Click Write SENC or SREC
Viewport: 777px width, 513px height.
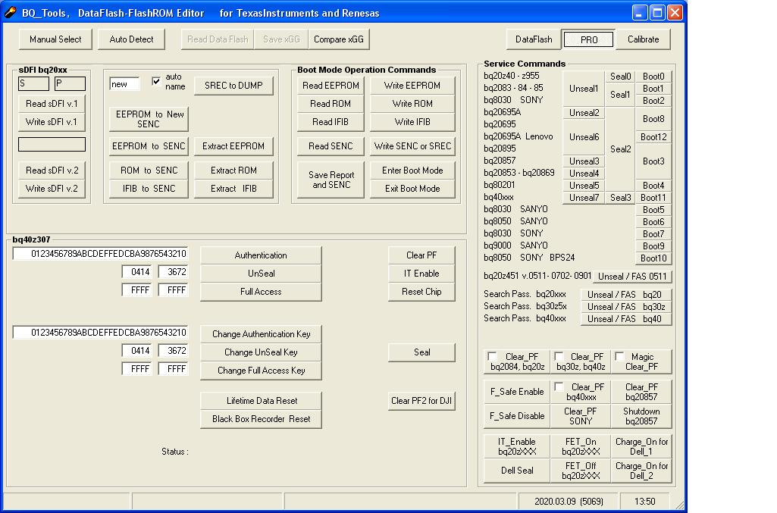[412, 146]
